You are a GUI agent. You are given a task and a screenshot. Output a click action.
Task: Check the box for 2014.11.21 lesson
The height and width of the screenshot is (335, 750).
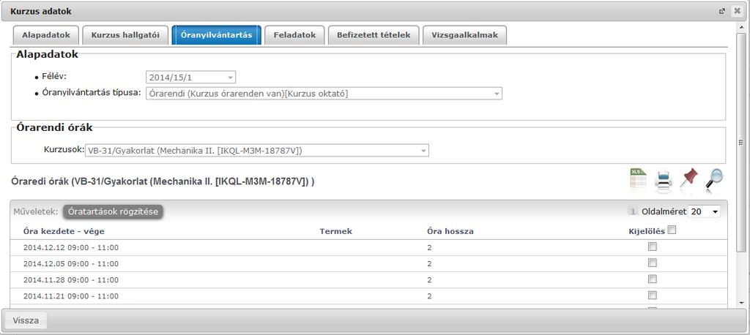click(x=653, y=296)
